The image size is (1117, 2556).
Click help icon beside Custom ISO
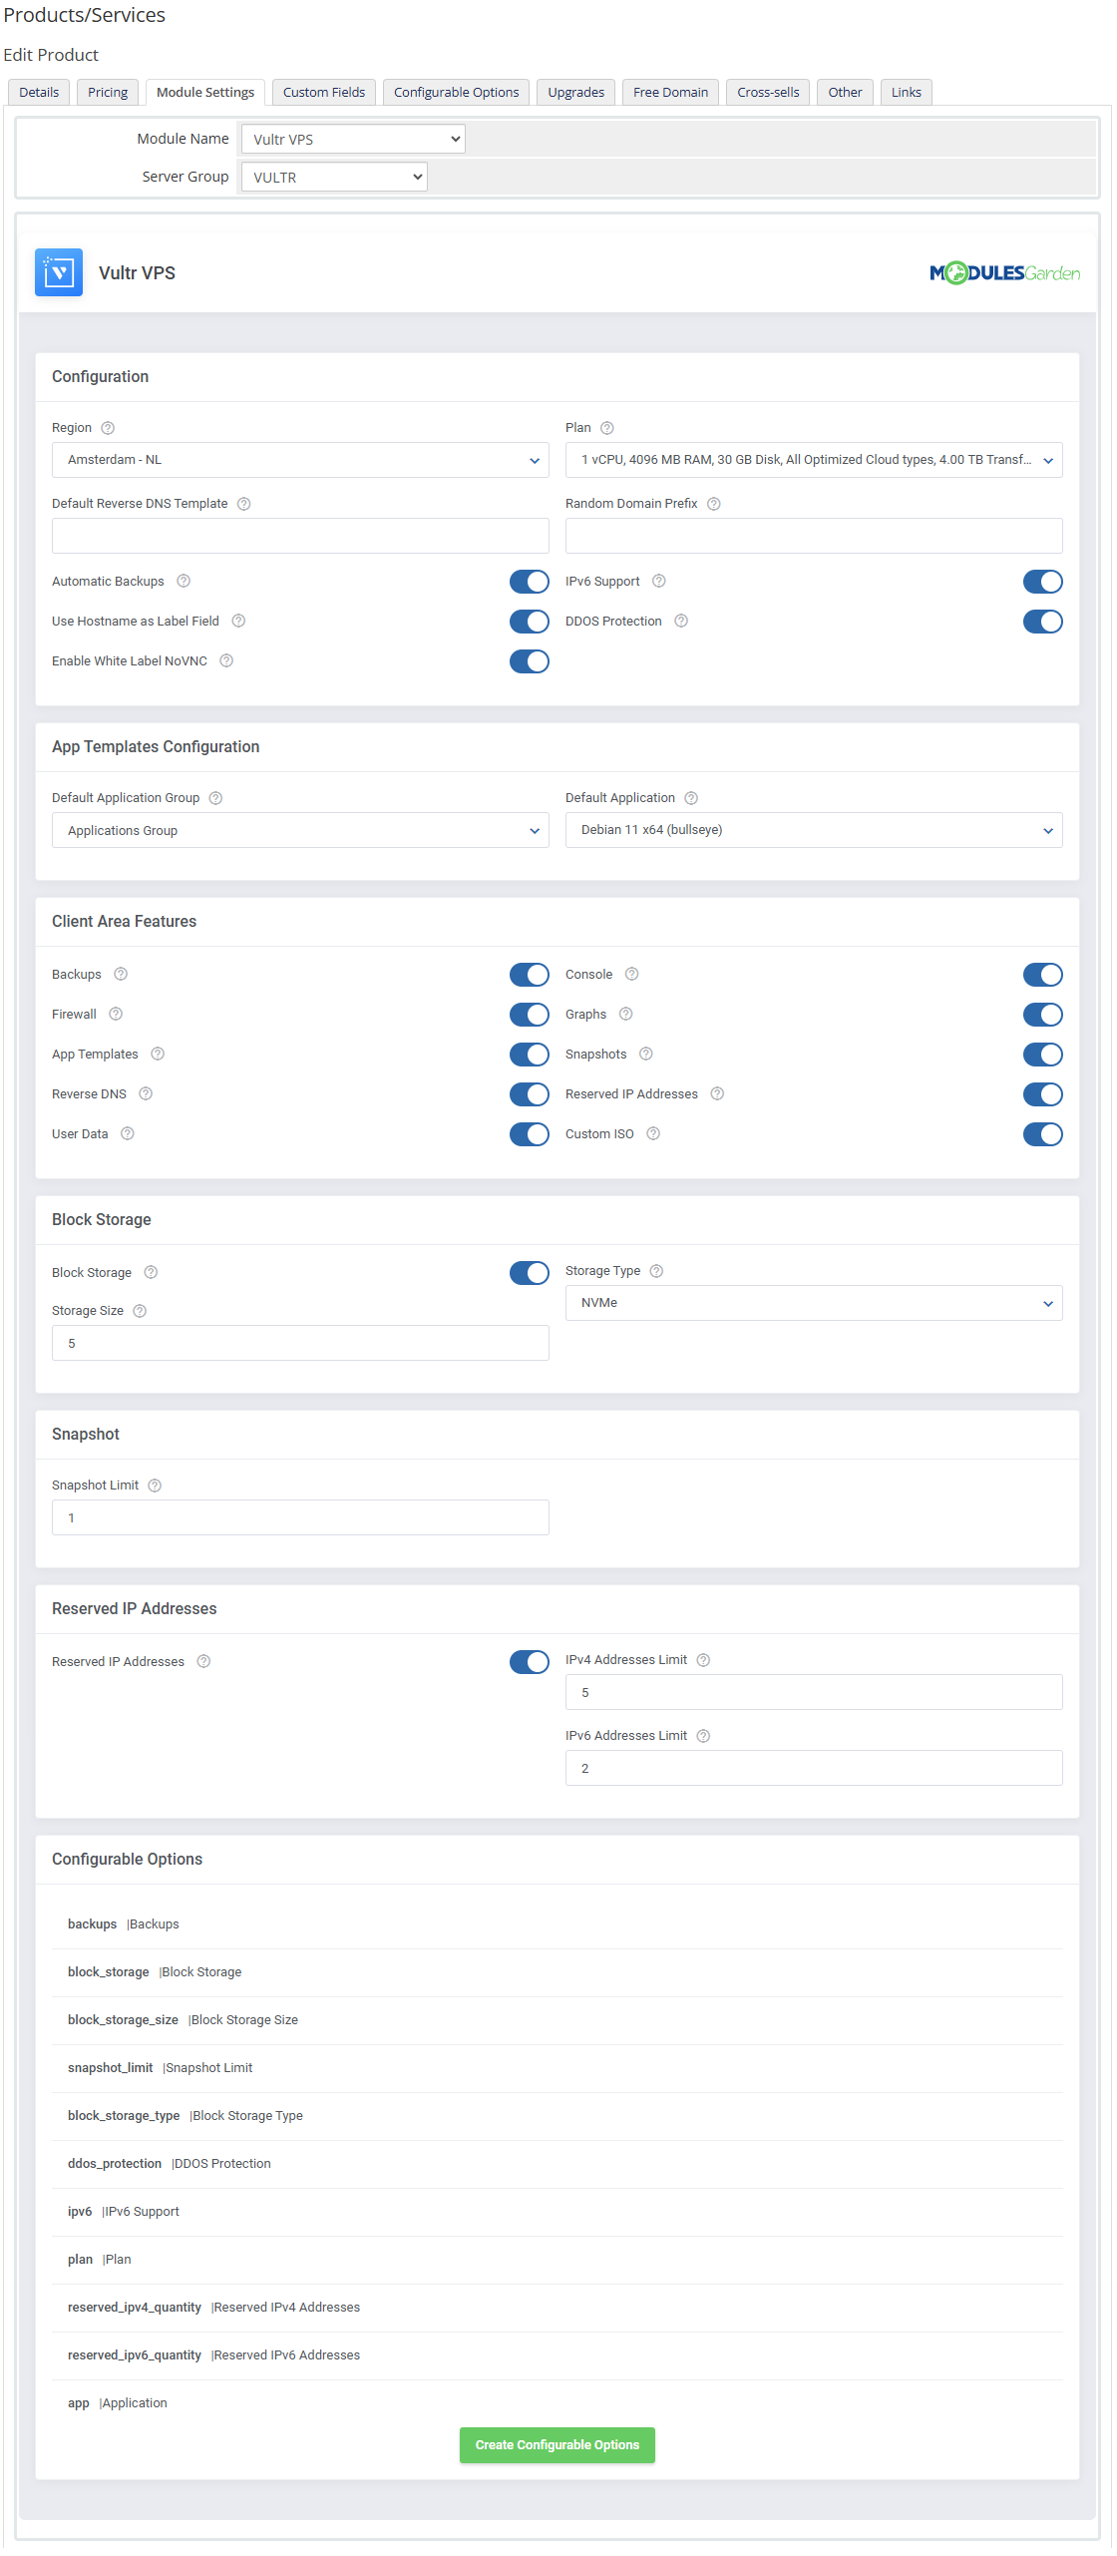tap(653, 1134)
